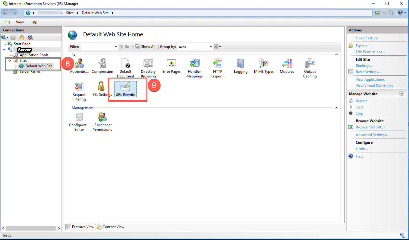Click the Open Feature action
Viewport: 409px width, 240px height.
pyautogui.click(x=367, y=38)
